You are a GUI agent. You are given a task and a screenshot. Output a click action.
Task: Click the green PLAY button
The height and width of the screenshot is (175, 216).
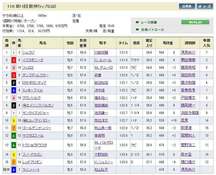pyautogui.click(x=195, y=22)
